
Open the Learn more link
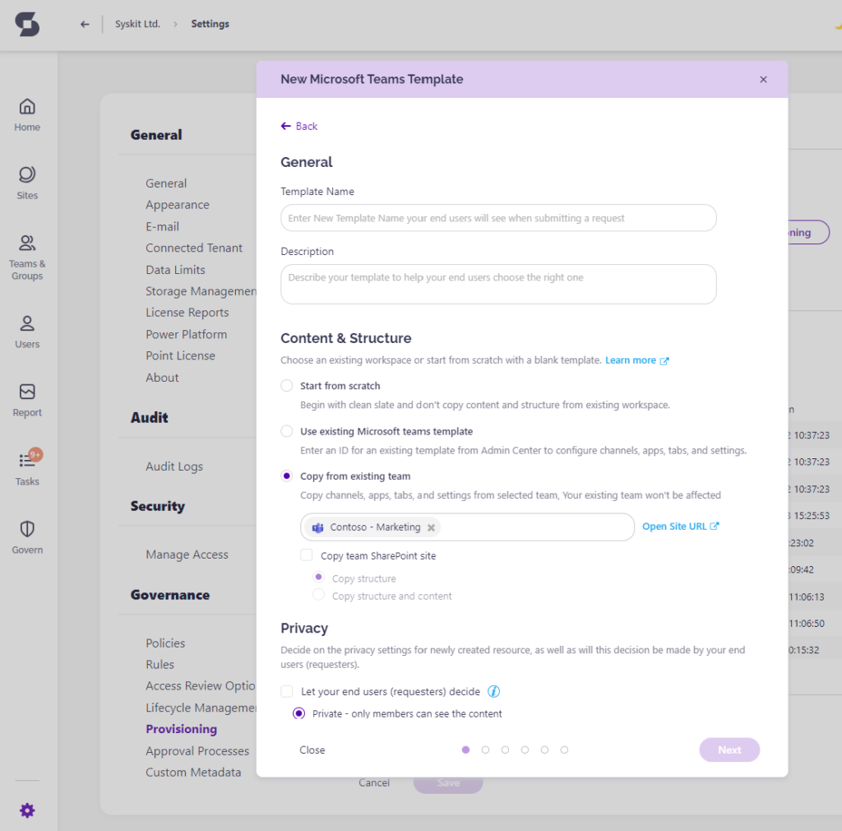[x=631, y=360]
